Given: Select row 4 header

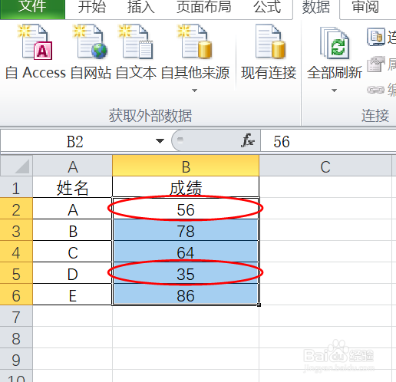Looking at the screenshot, I should 16,252.
